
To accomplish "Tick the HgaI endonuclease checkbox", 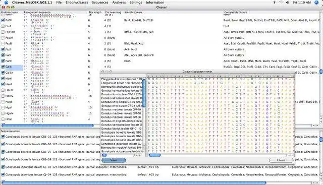I will (3, 107).
